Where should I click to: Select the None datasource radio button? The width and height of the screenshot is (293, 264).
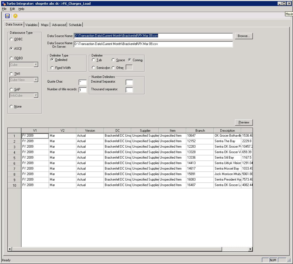click(11, 106)
